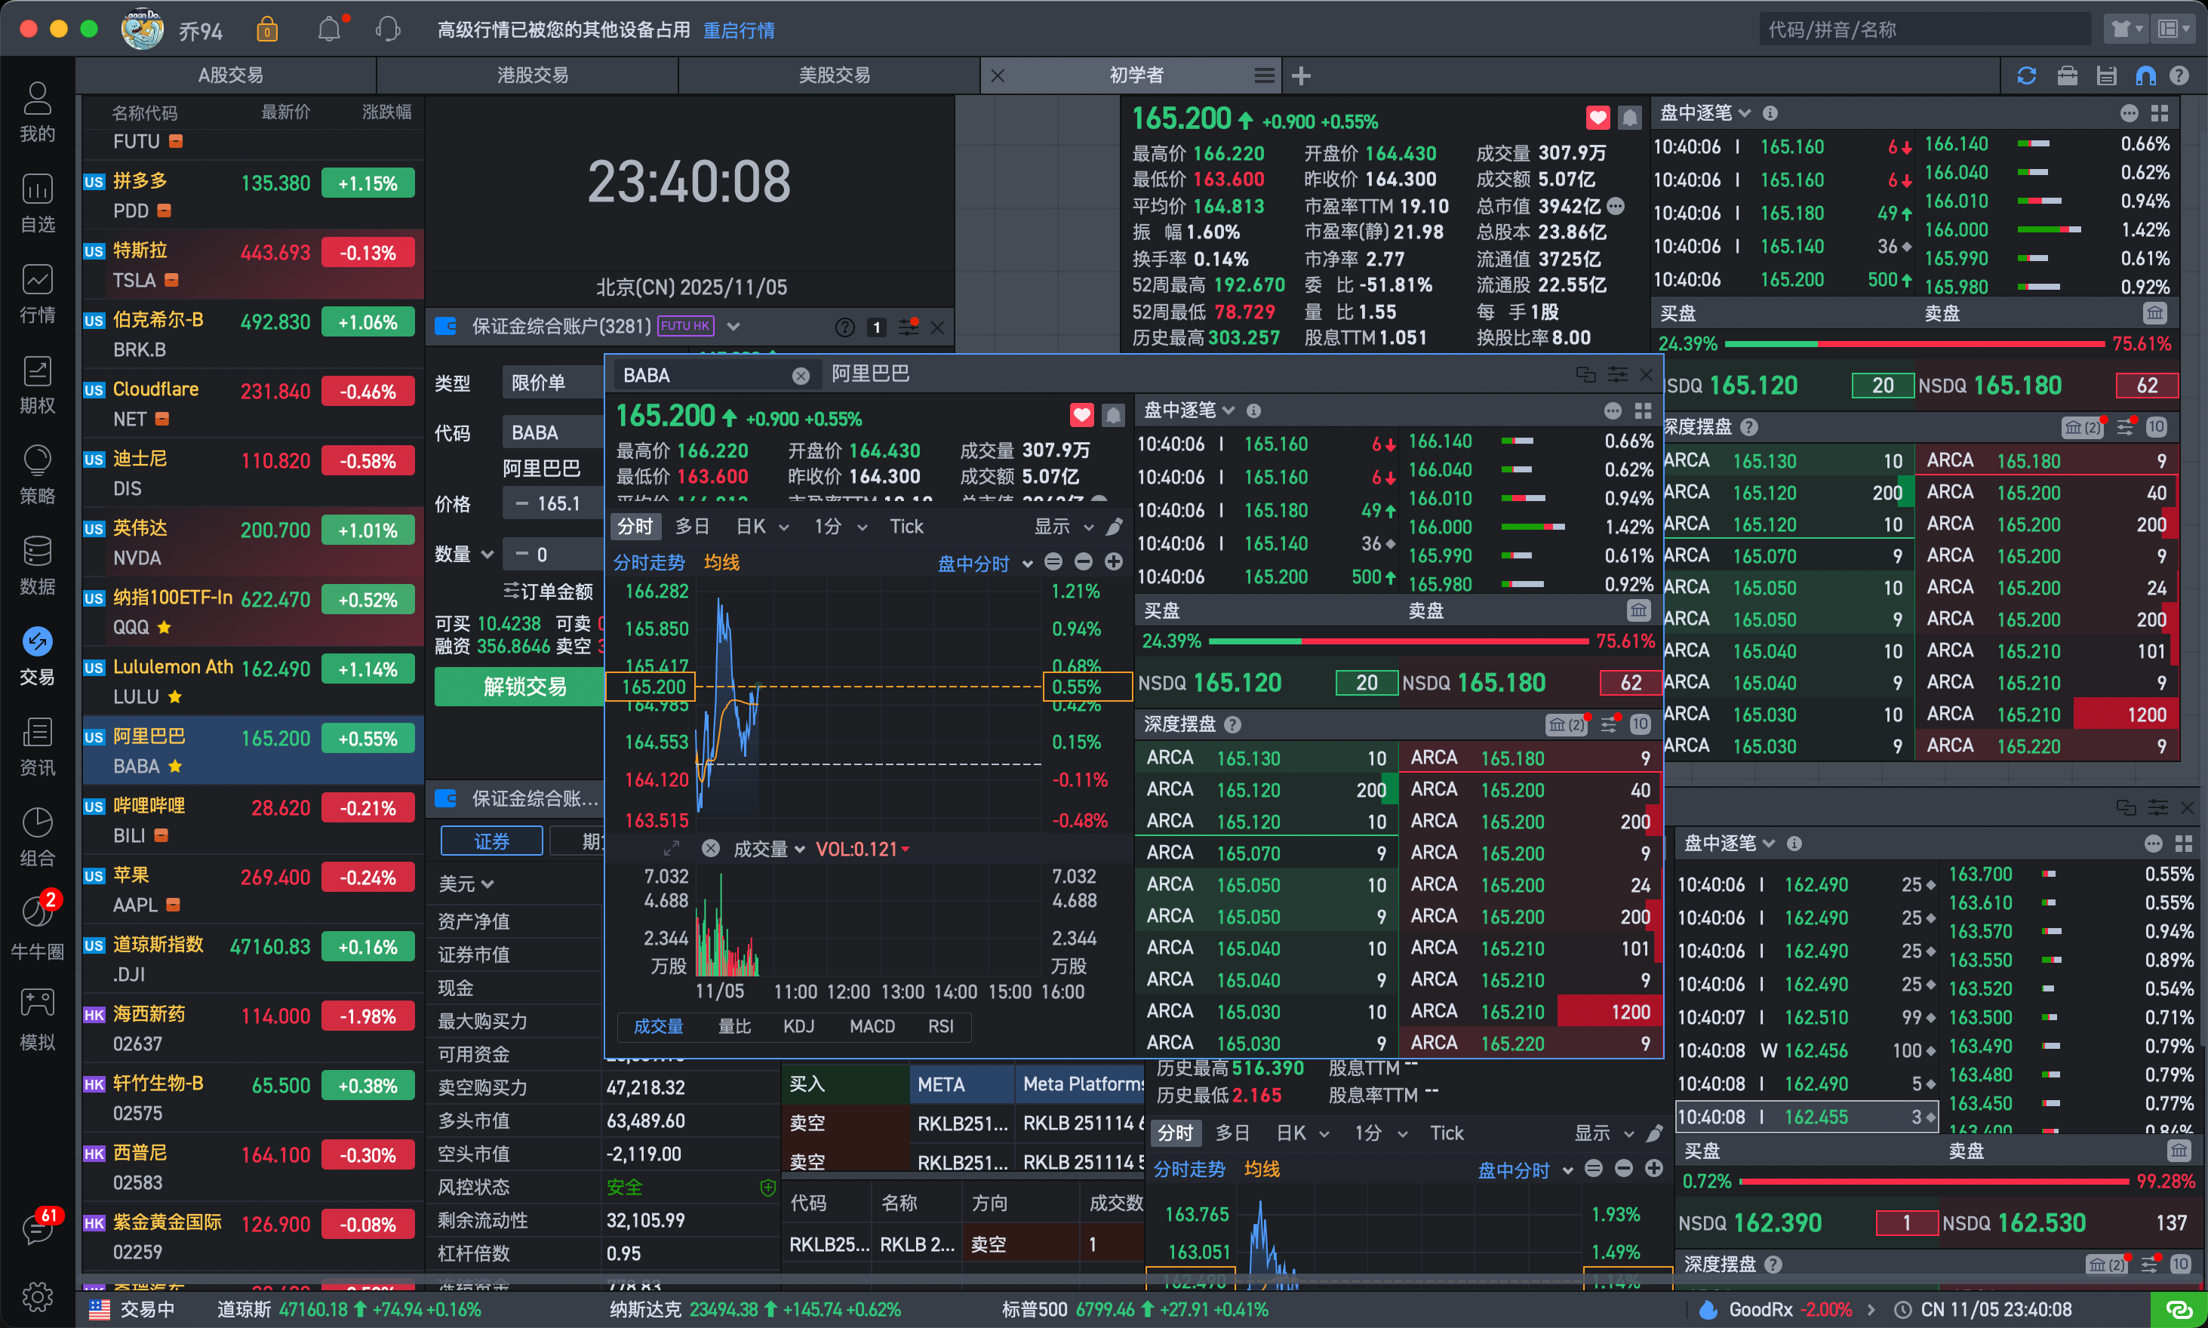This screenshot has width=2208, height=1328.
Task: Select the MACD indicator tab
Action: (871, 1025)
